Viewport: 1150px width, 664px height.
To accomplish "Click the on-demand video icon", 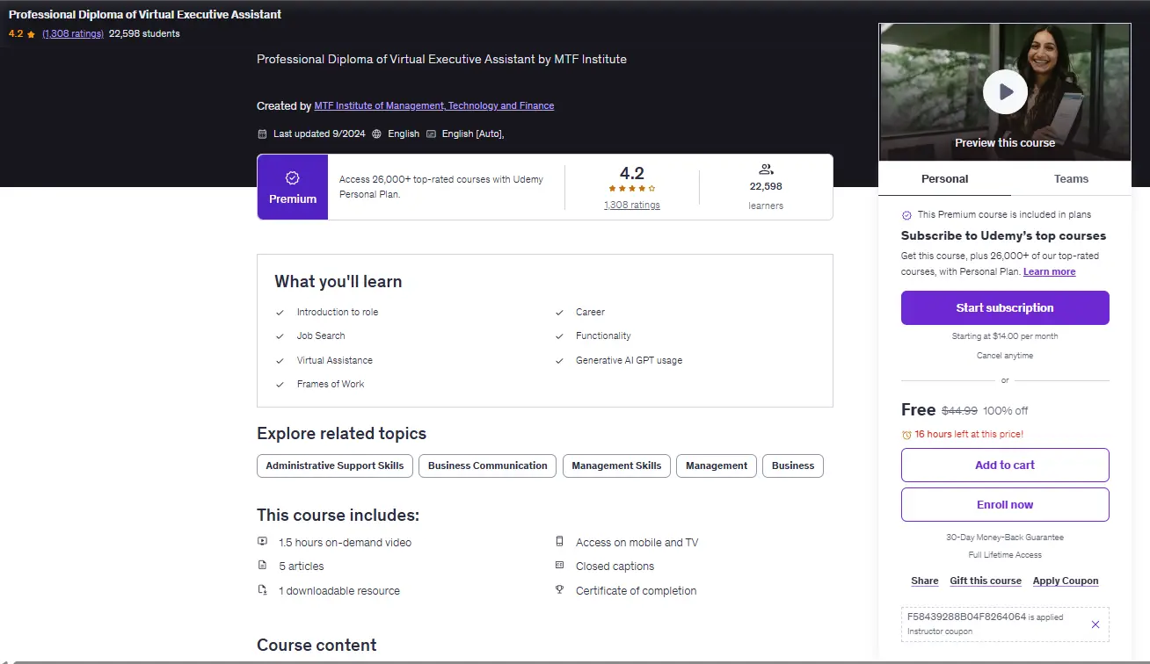I will (x=262, y=542).
